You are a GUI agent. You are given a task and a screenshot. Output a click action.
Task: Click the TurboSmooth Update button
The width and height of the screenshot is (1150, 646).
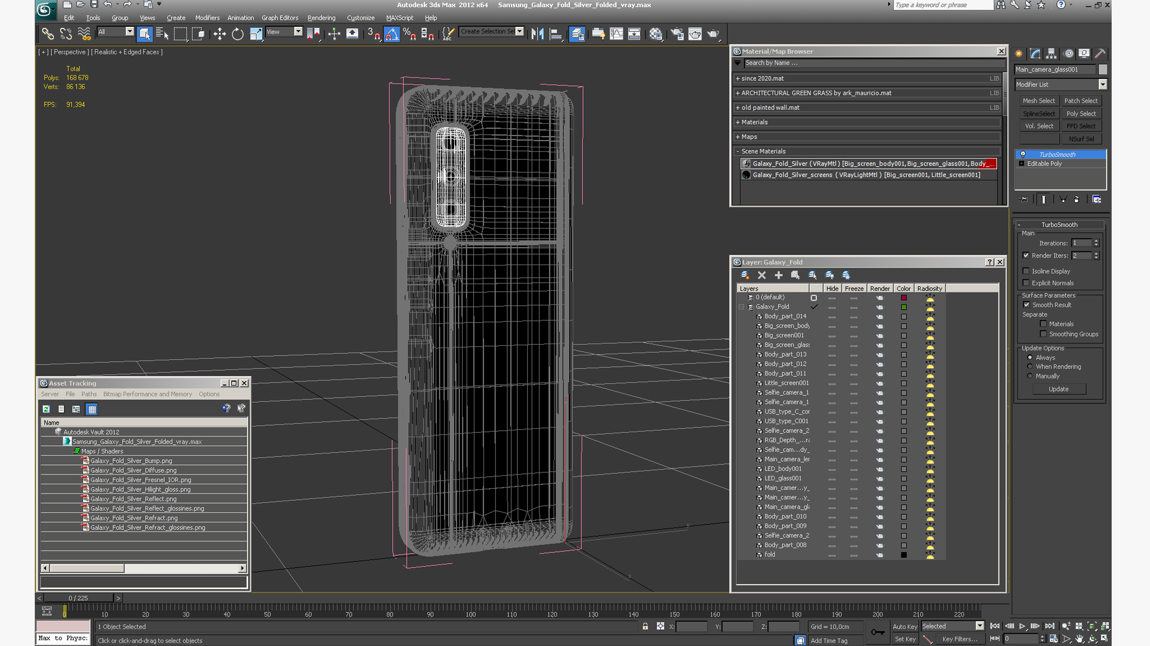(x=1059, y=389)
